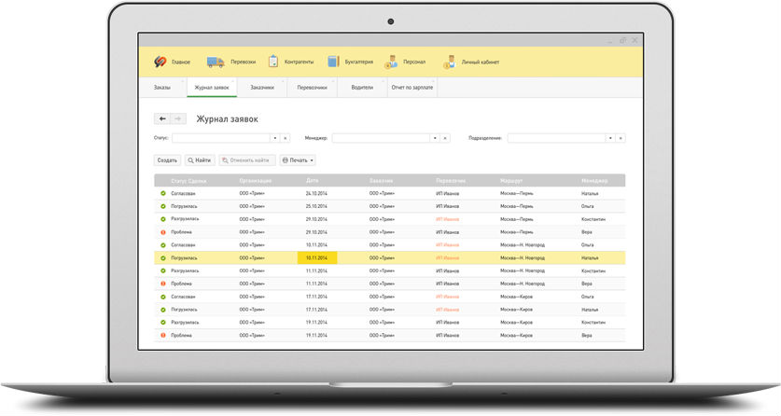Click the 24.10.2014 date cell

click(316, 193)
